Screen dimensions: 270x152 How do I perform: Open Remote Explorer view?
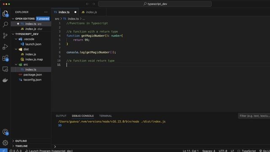[x=5, y=69]
